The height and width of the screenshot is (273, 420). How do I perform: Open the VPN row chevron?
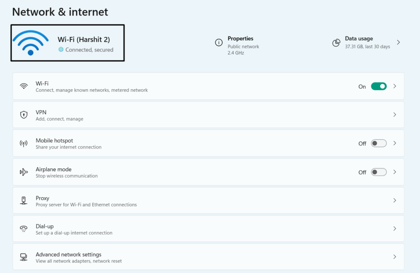tap(395, 115)
